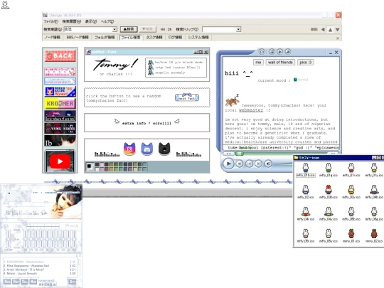The image size is (384, 288).
Task: Open the Ib game banner
Action: point(60,141)
